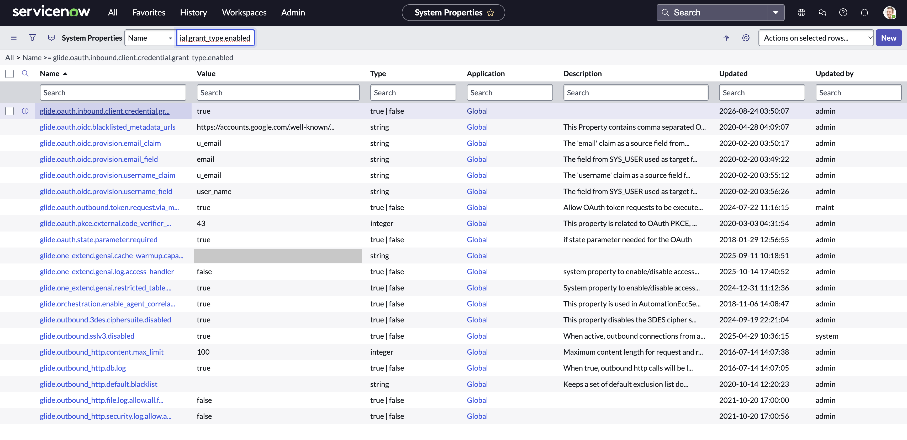Click the Type column Search box
The image size is (907, 440).
(x=413, y=92)
